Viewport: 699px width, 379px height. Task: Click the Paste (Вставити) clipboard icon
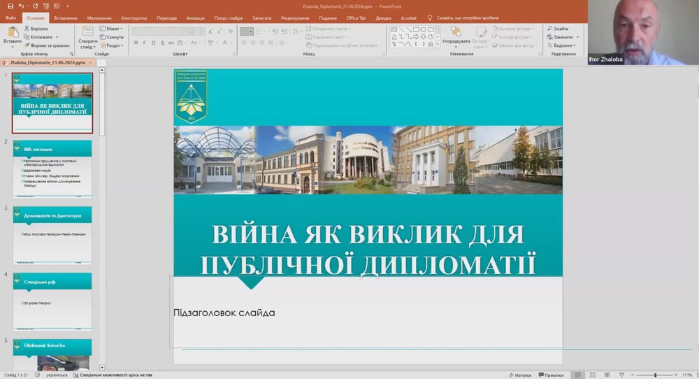click(13, 32)
